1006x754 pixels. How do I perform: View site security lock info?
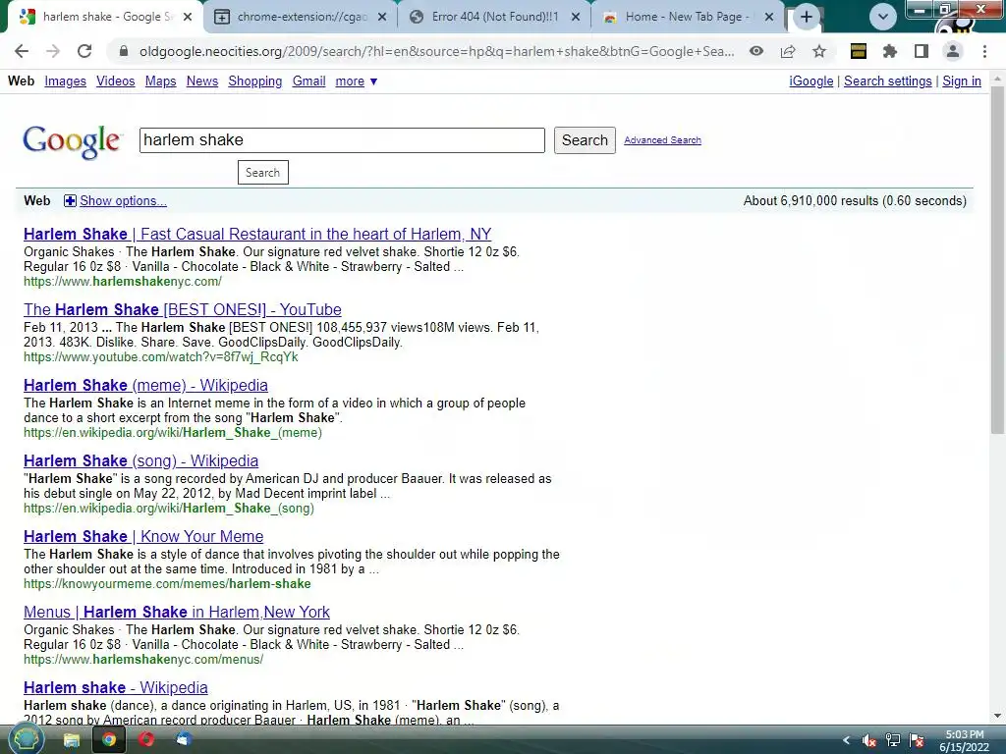pos(124,51)
